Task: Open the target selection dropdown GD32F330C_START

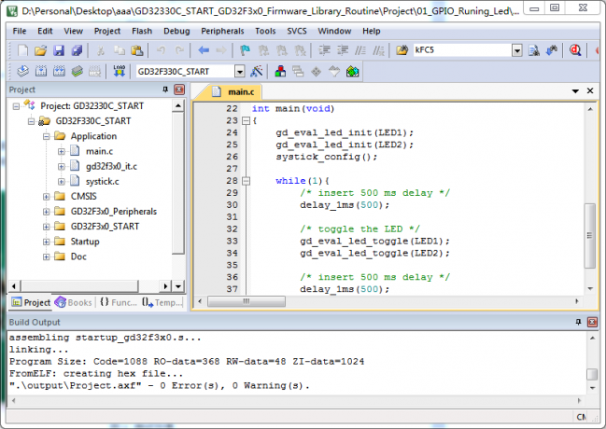Action: pos(239,72)
